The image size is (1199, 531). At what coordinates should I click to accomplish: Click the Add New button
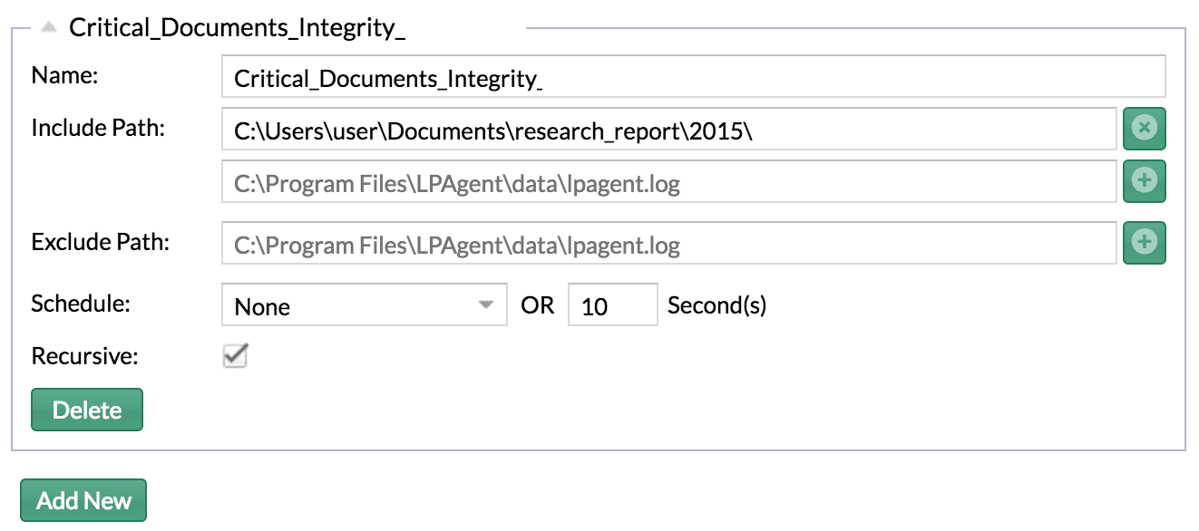pyautogui.click(x=83, y=500)
